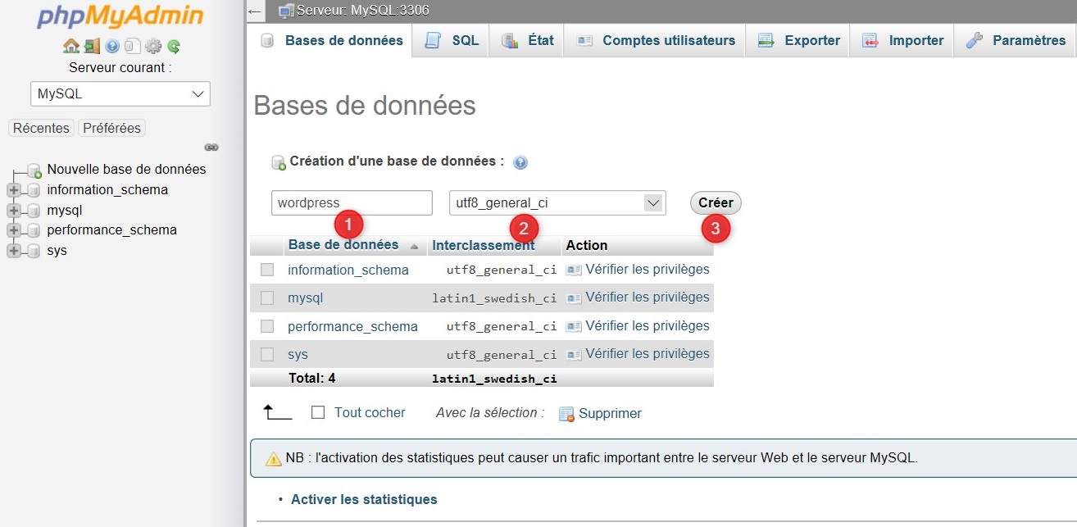Select Nouvelle base de données in tree

(126, 170)
